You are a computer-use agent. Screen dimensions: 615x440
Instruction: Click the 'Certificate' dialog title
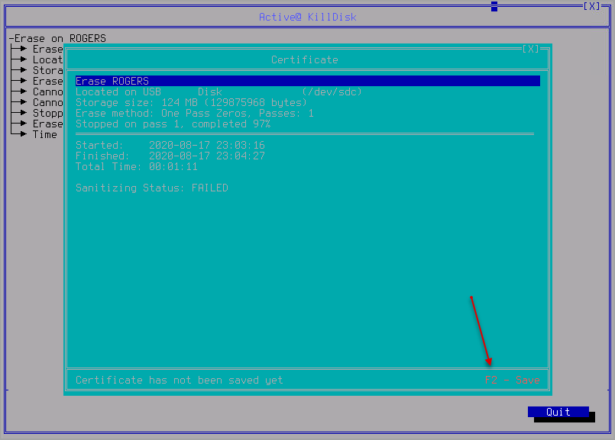coord(305,60)
